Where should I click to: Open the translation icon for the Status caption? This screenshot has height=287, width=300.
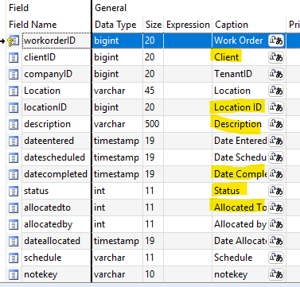coord(276,191)
